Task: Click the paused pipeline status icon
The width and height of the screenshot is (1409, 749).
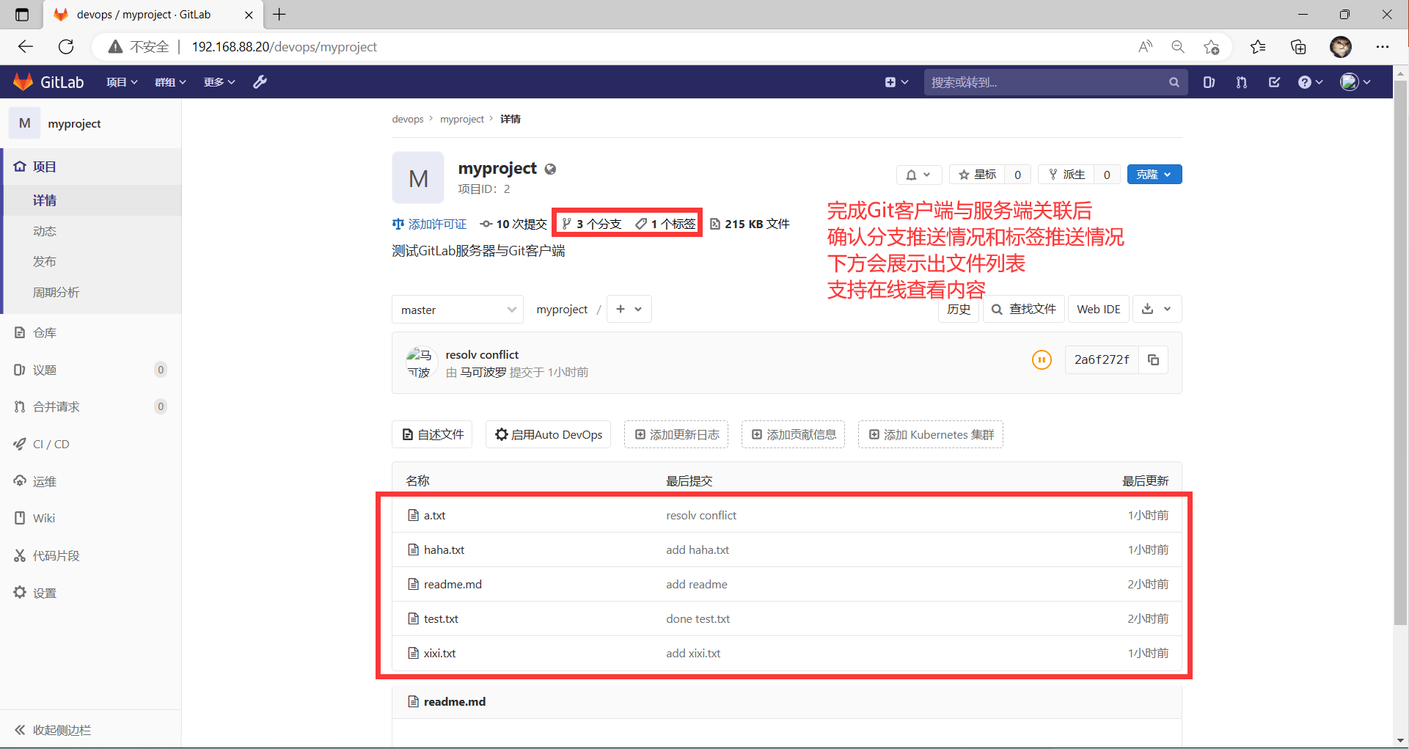Action: pos(1042,360)
